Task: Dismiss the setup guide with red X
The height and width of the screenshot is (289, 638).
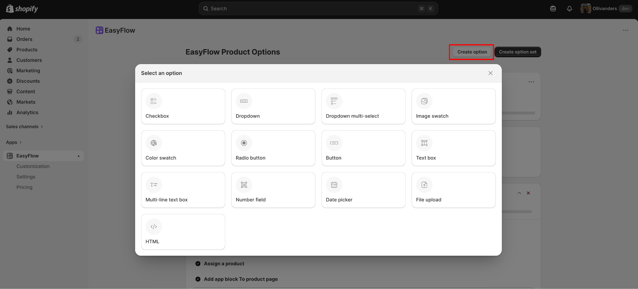Action: coord(528,193)
